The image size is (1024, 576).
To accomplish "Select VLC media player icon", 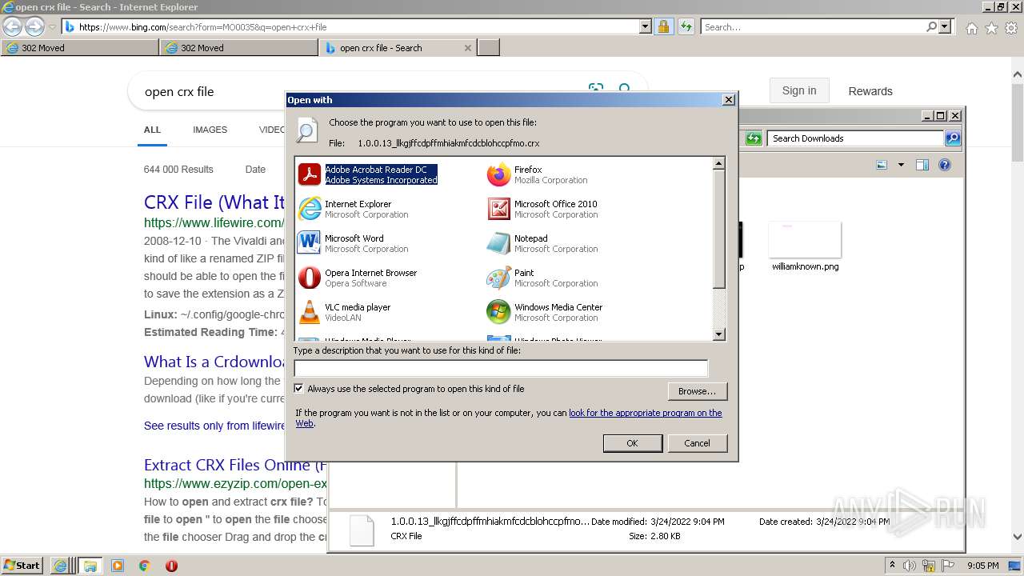I will tap(309, 312).
